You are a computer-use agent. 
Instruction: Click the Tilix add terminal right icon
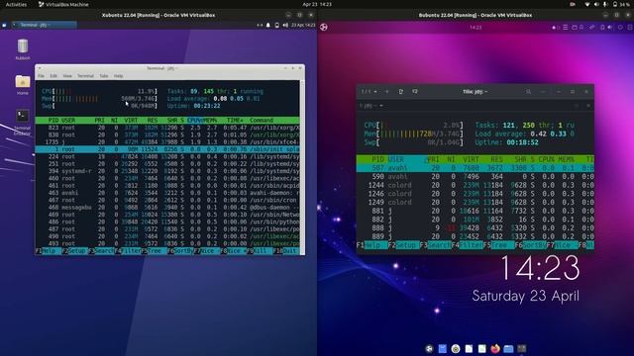[x=400, y=92]
